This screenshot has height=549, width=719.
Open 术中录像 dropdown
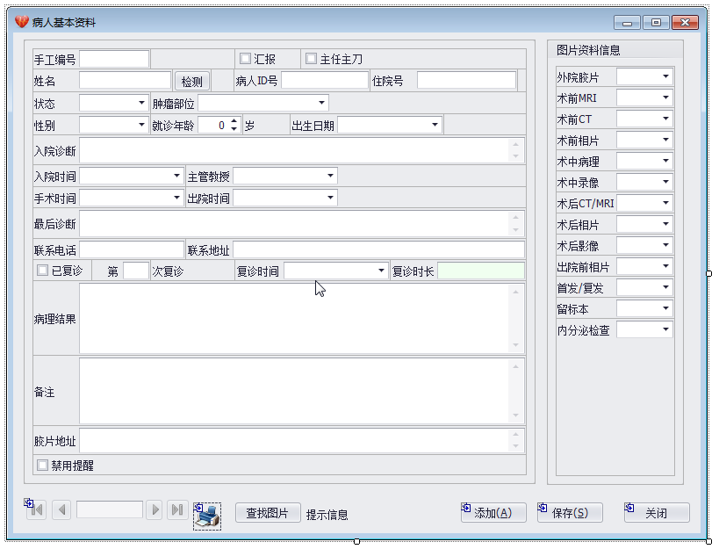[665, 182]
